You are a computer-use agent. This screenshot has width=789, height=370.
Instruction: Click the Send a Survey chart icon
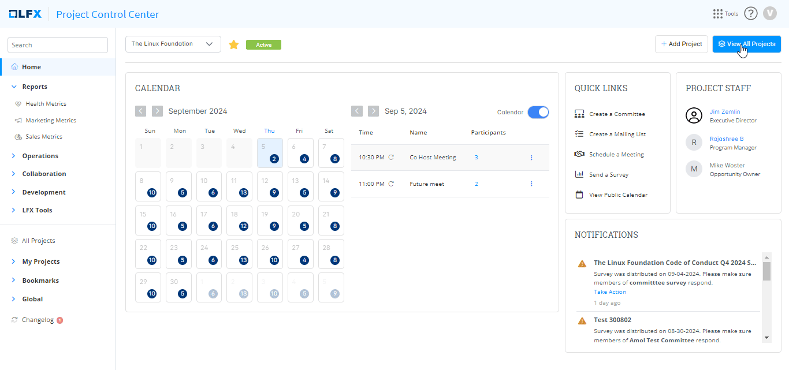point(579,175)
